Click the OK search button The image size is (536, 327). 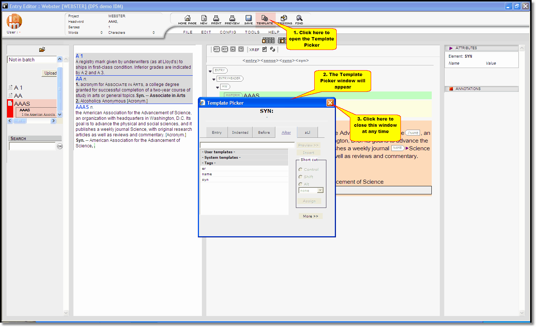(x=60, y=146)
